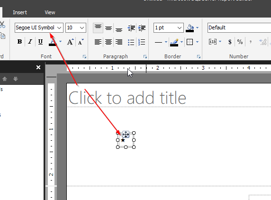Switch to the View ribbon tab

50,12
